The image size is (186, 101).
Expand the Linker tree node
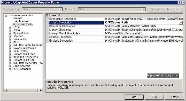tap(10, 30)
